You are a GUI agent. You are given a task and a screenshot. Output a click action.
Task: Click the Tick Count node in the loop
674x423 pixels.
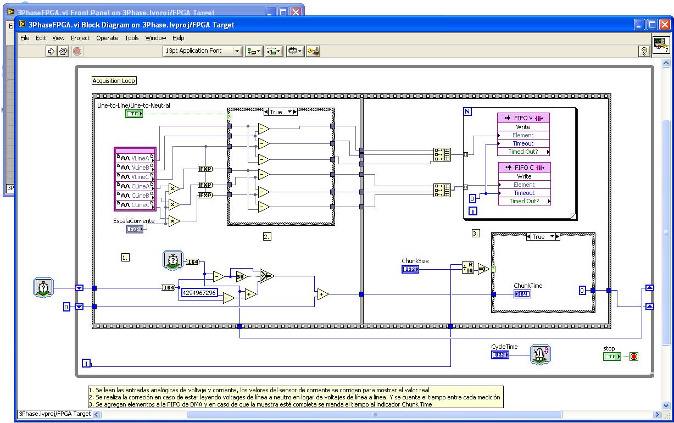173,261
